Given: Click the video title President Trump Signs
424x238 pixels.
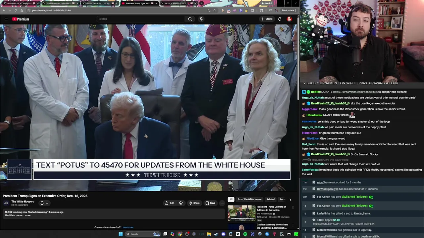Looking at the screenshot, I should 45,196.
